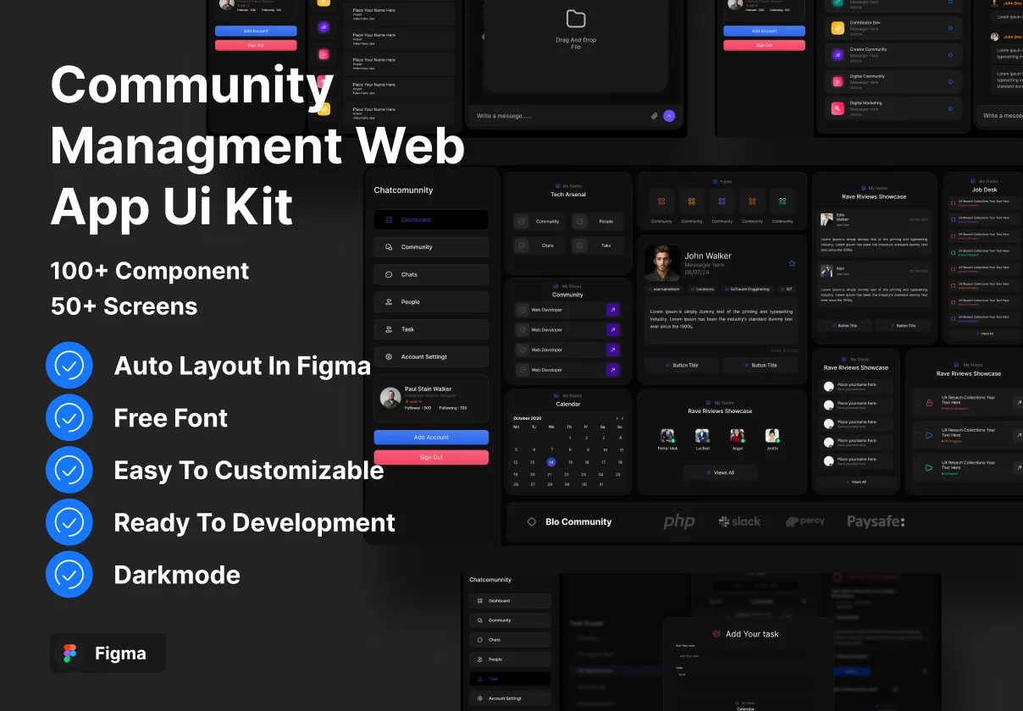Viewport: 1023px width, 711px height.
Task: Click the percy logo in partner bar
Action: click(x=805, y=521)
